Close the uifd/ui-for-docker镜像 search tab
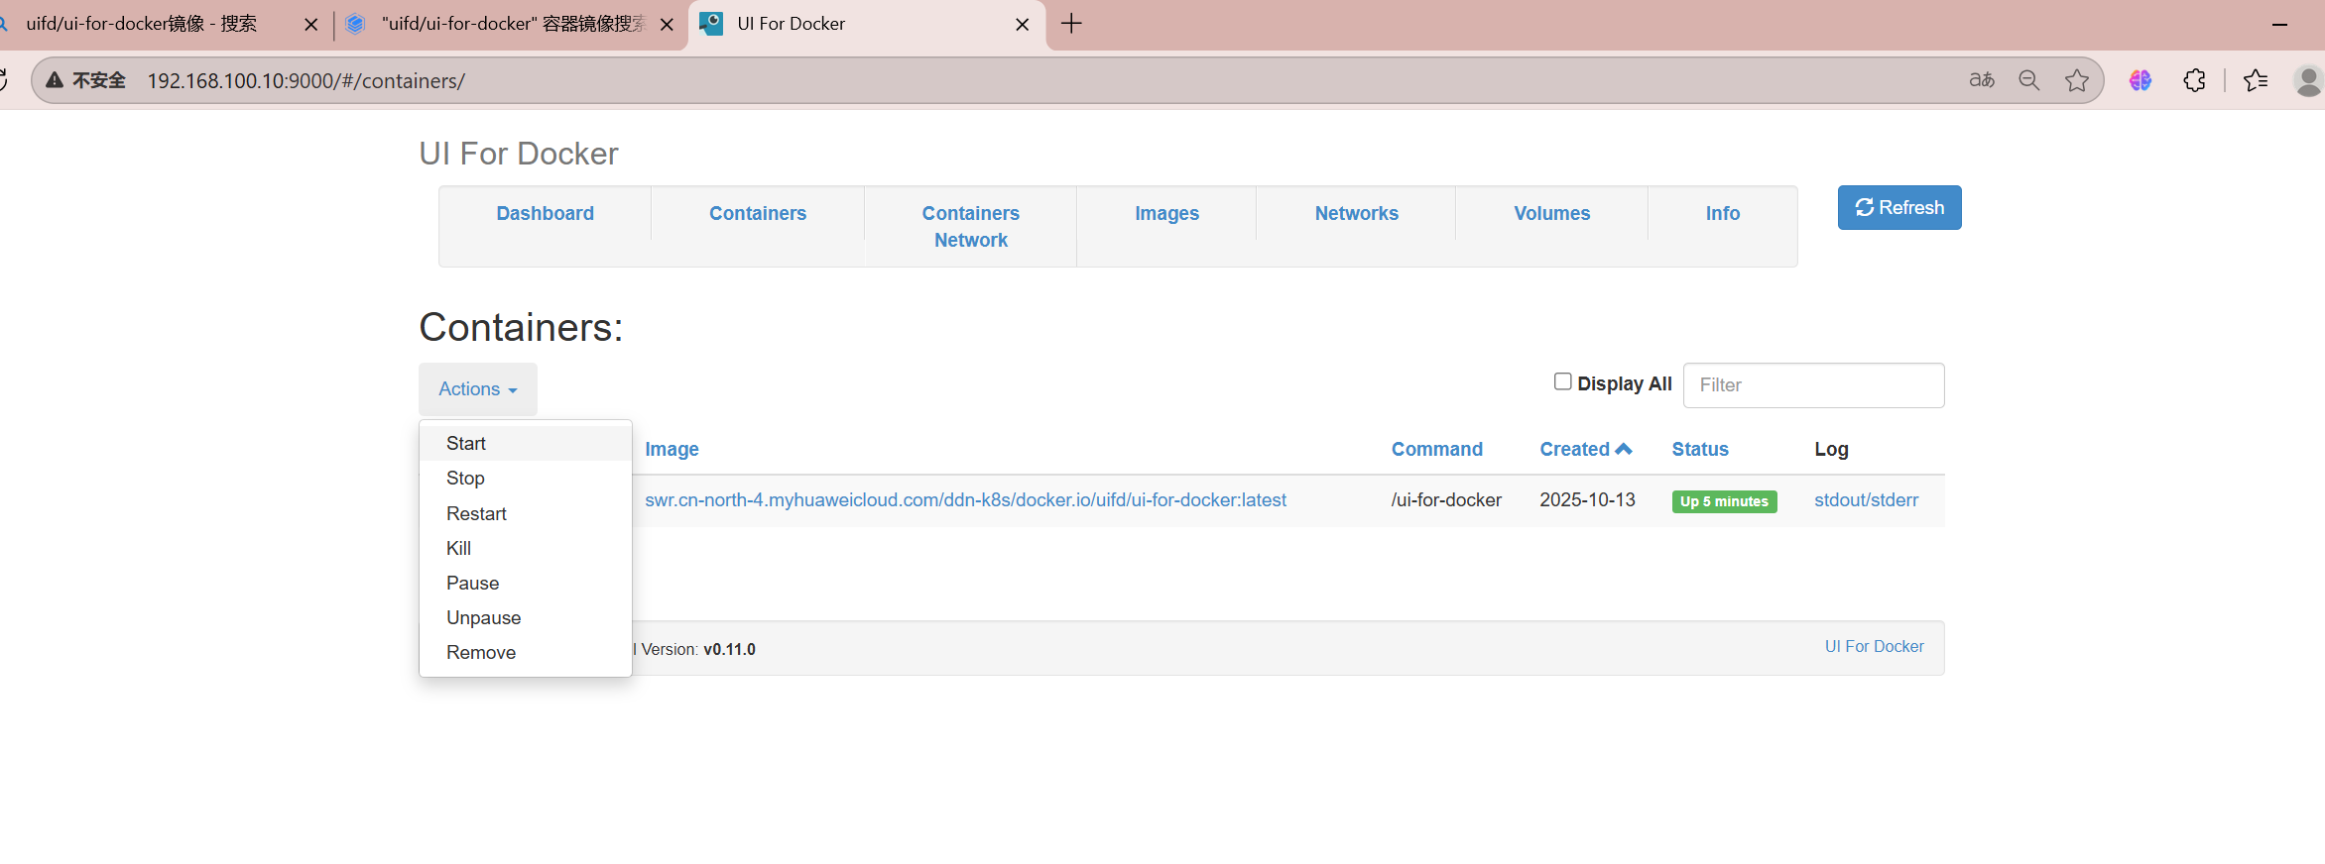Screen dimensions: 2325x864 (x=310, y=25)
